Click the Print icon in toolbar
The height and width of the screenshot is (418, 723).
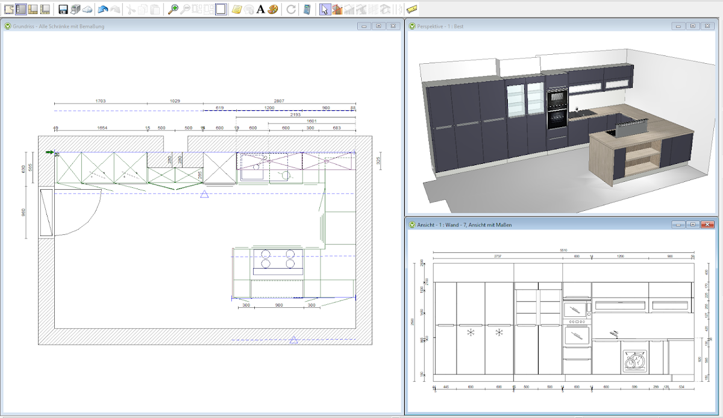click(x=75, y=9)
